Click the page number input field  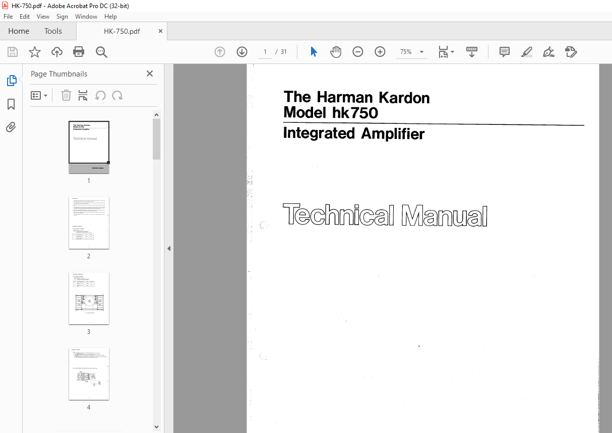pyautogui.click(x=265, y=52)
